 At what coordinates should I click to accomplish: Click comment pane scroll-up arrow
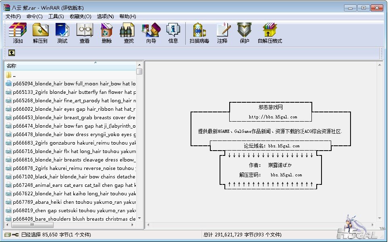click(x=380, y=65)
